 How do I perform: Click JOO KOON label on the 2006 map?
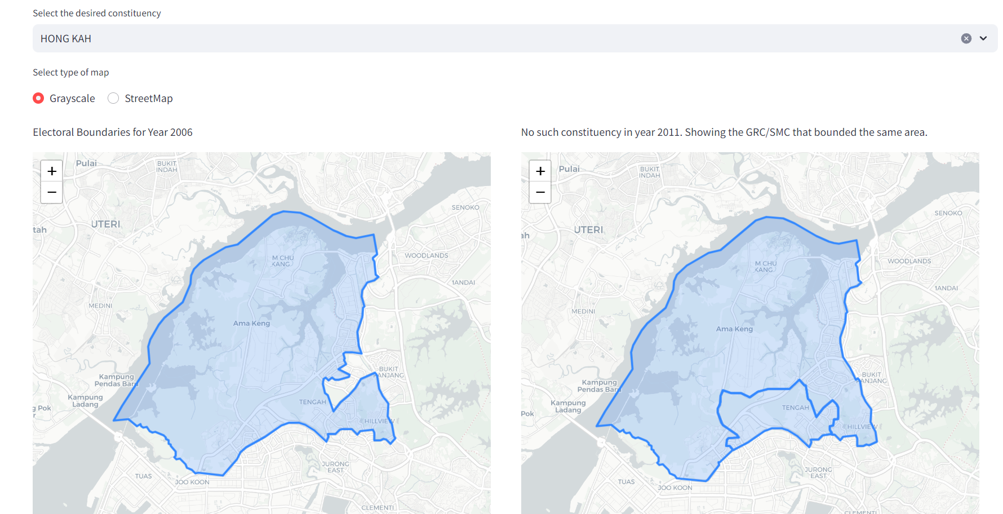(x=192, y=482)
